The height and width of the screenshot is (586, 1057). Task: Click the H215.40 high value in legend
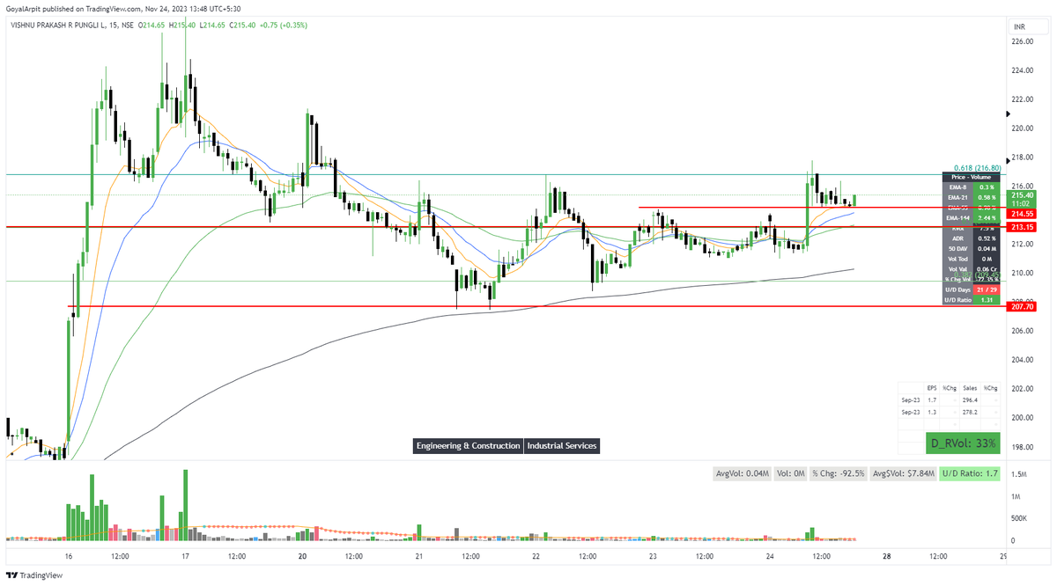coord(182,27)
